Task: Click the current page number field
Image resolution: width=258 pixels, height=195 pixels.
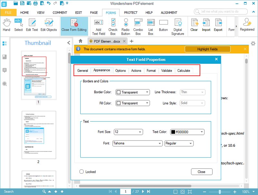Action: [x=125, y=191]
